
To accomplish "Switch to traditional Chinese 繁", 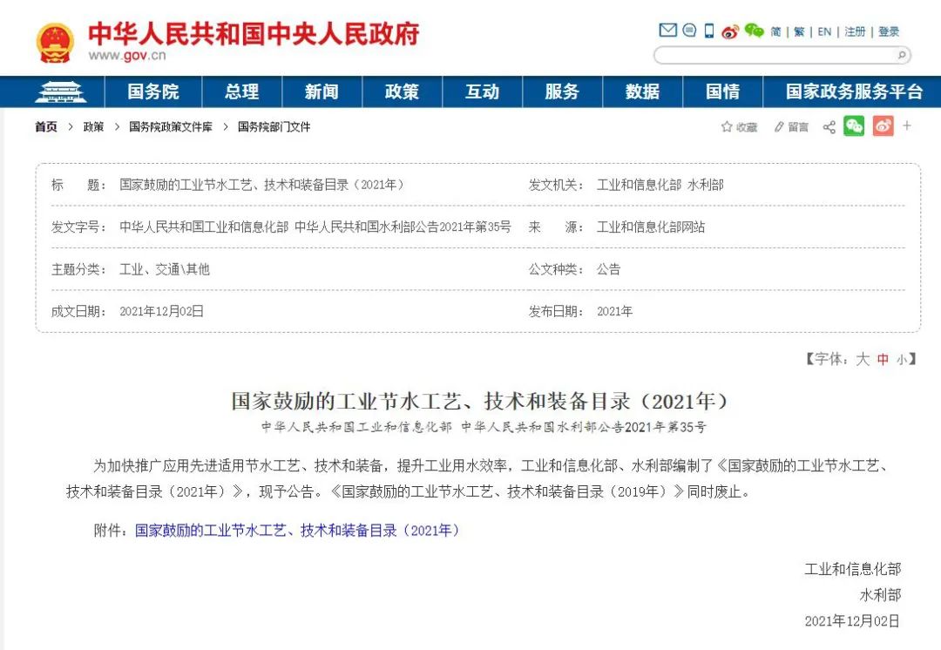I will [799, 32].
